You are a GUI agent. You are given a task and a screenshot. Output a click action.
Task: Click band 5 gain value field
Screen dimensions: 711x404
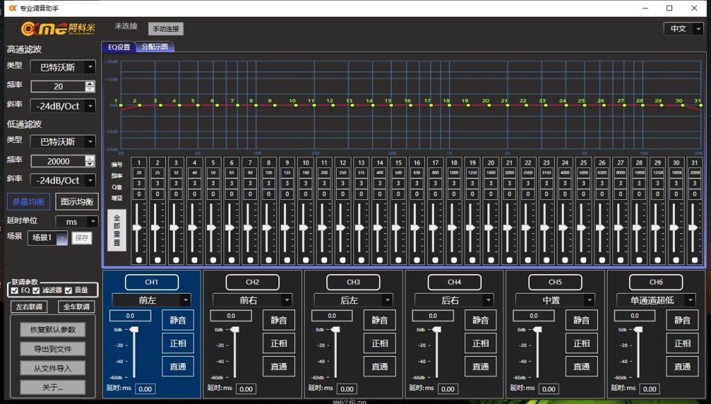coord(213,194)
